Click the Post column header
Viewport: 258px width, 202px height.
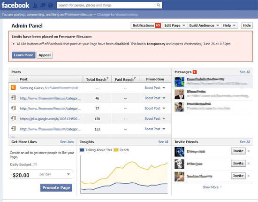(50, 79)
